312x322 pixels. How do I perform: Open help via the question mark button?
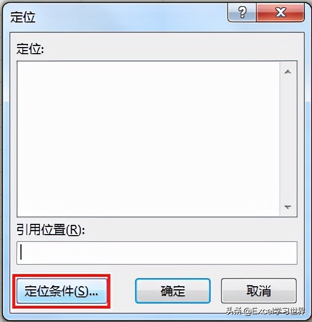tap(242, 12)
